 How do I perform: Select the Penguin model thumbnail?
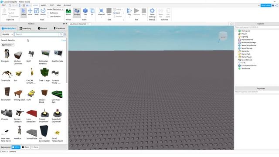pos(7,54)
